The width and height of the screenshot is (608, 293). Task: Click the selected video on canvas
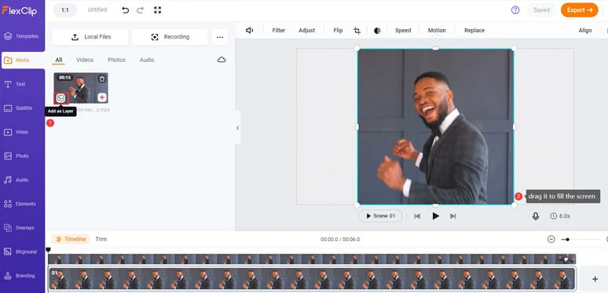click(x=435, y=126)
